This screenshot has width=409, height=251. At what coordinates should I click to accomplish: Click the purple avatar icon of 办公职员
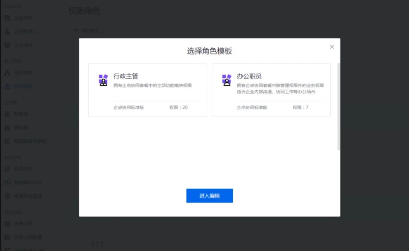click(x=227, y=80)
